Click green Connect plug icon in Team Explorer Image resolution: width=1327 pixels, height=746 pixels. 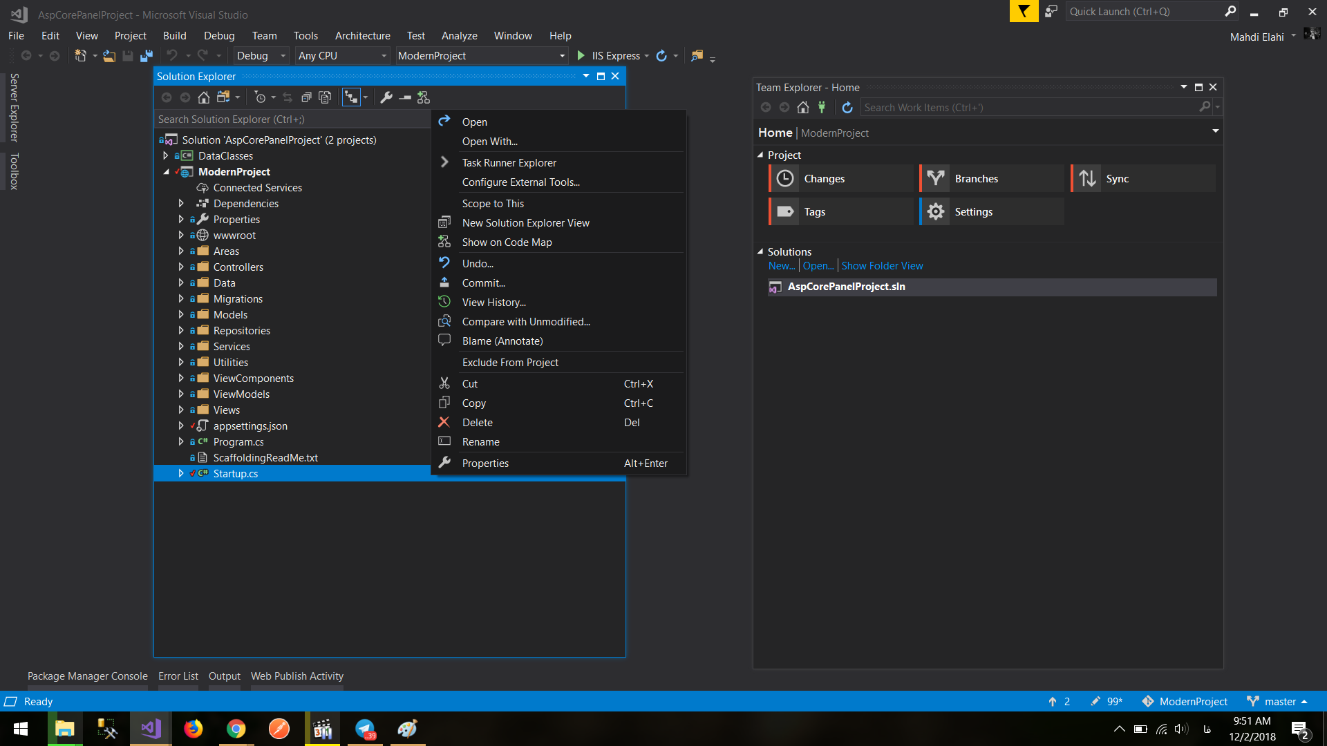point(822,107)
